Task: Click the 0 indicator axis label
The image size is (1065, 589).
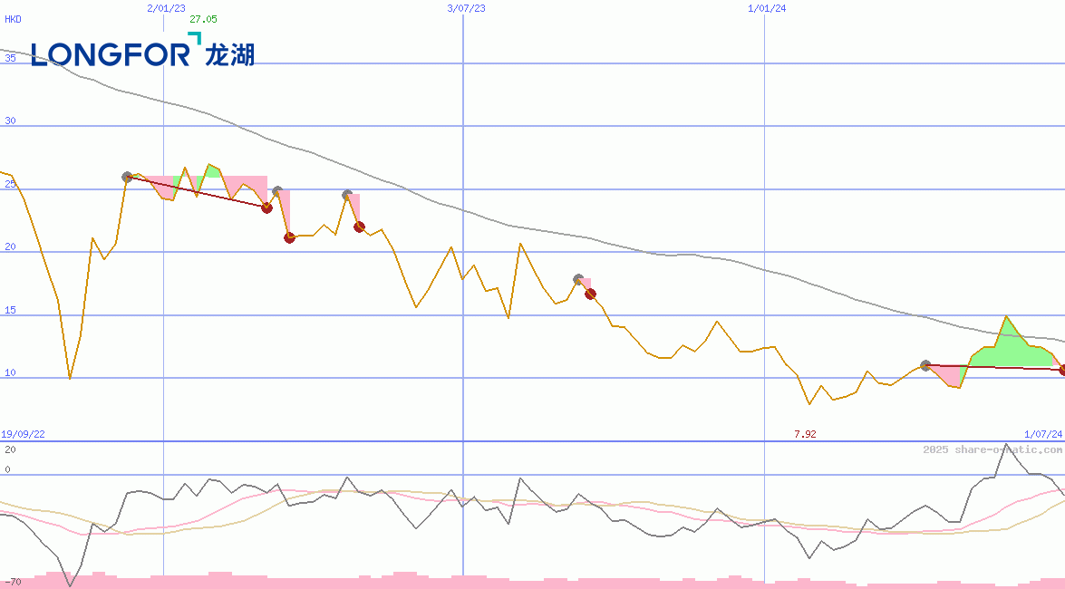Action: click(7, 468)
